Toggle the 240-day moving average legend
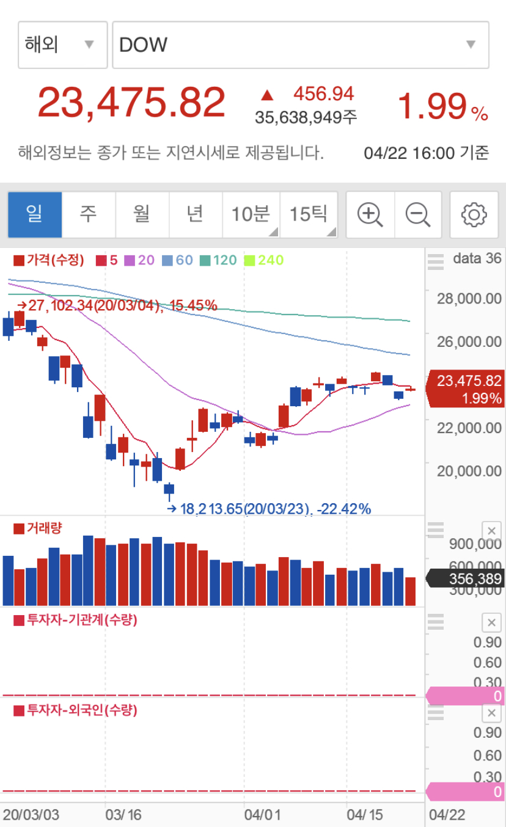The image size is (506, 827). [x=264, y=260]
